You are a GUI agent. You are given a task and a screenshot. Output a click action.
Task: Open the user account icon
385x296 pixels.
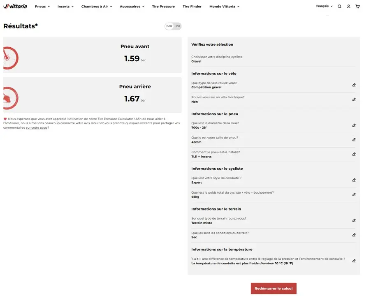348,7
